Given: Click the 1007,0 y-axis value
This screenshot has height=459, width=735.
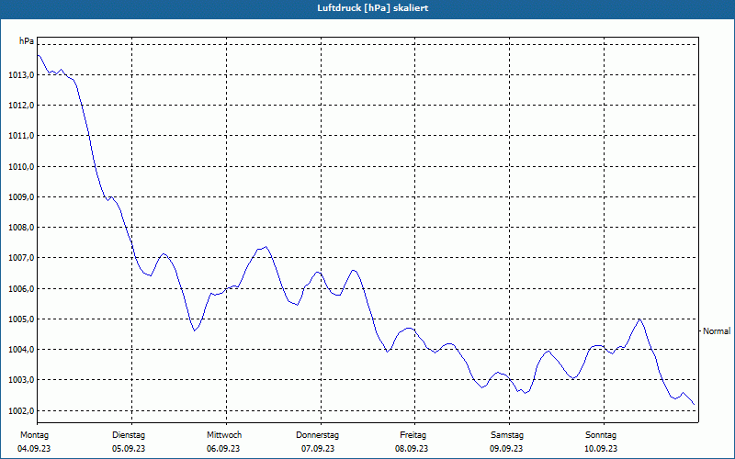Looking at the screenshot, I should tap(21, 258).
